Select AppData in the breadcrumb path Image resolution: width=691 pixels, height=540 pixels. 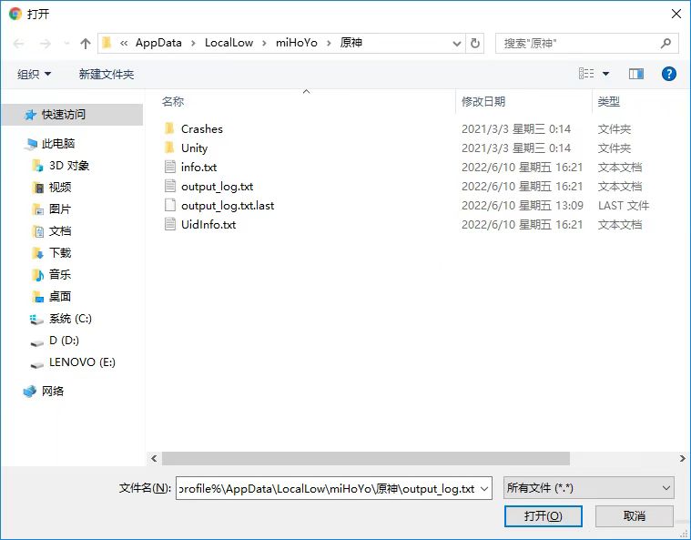coord(158,43)
